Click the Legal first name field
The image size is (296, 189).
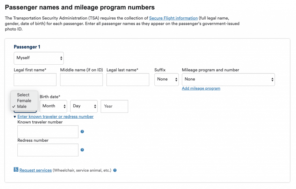pyautogui.click(x=35, y=80)
